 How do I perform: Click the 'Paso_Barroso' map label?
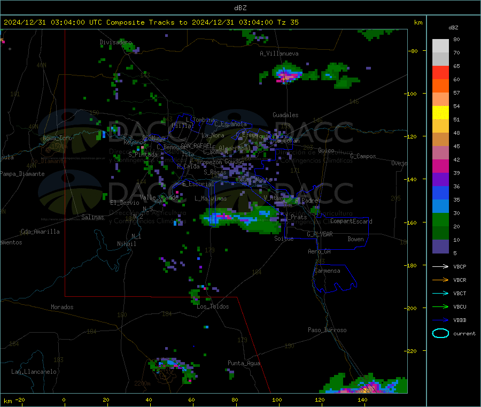coord(327,330)
